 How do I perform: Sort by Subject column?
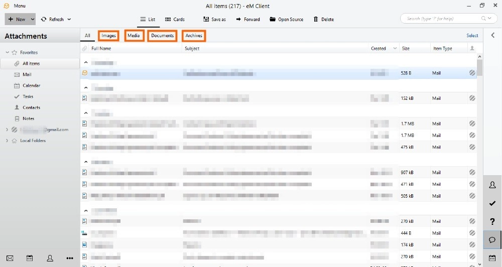pos(192,48)
